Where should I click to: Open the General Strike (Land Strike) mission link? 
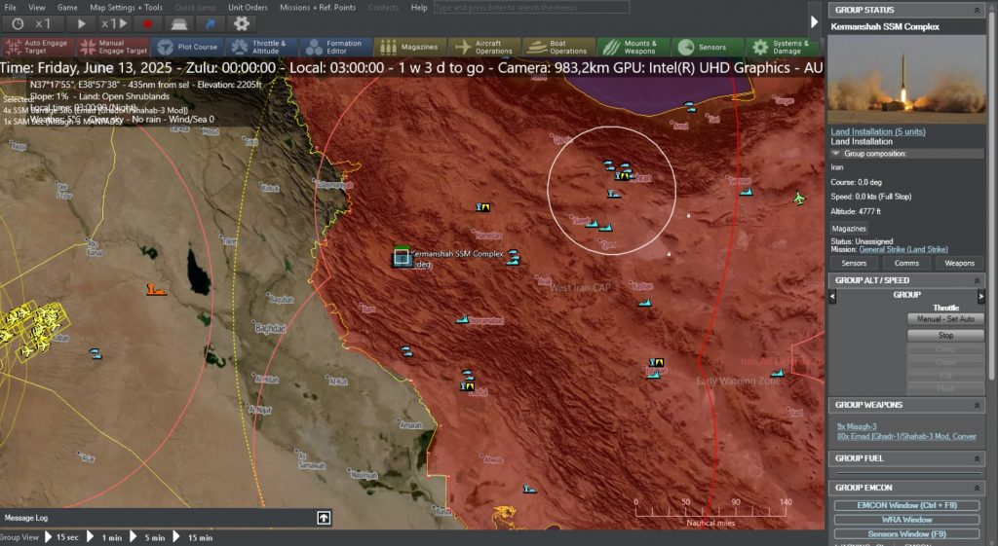(x=902, y=249)
